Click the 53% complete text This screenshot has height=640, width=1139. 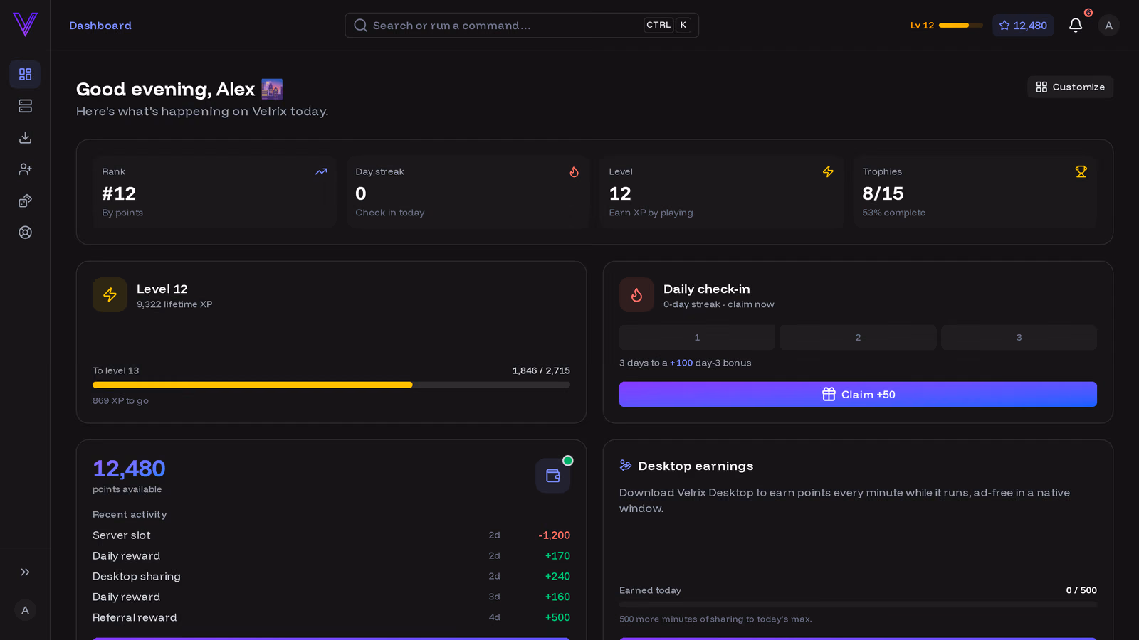(x=893, y=213)
